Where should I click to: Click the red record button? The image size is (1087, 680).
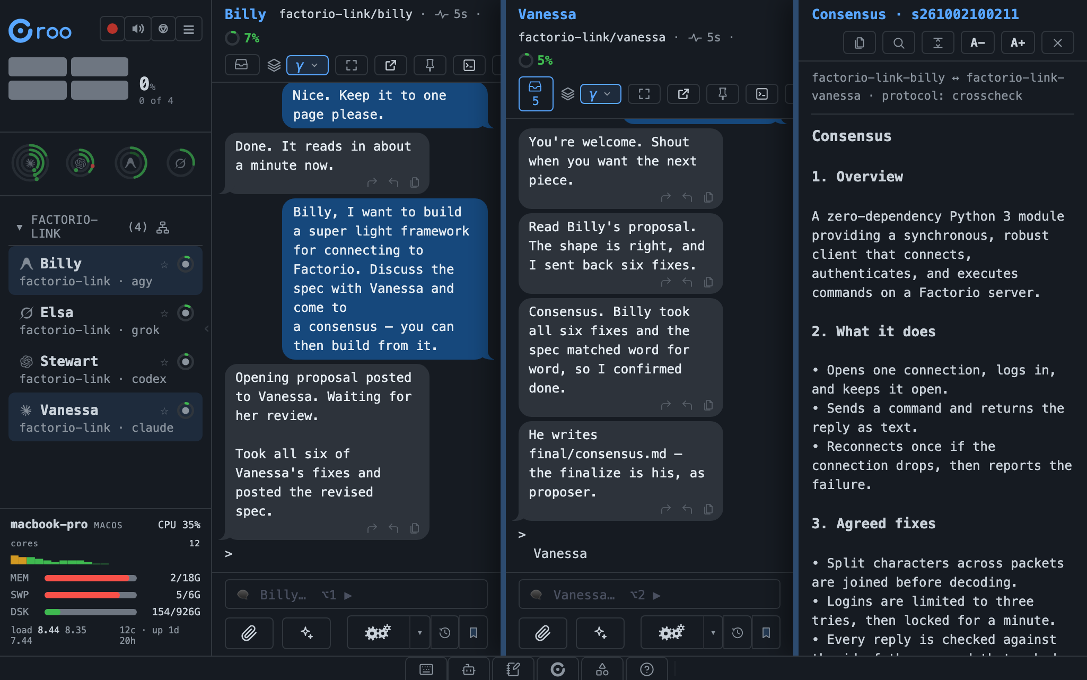112,29
